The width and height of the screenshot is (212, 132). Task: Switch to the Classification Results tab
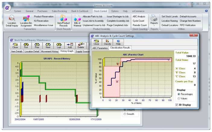pos(120,48)
